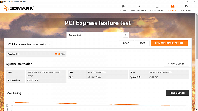This screenshot has height=111, width=198.
Task: Open the Options gear icon
Action: click(186, 6)
